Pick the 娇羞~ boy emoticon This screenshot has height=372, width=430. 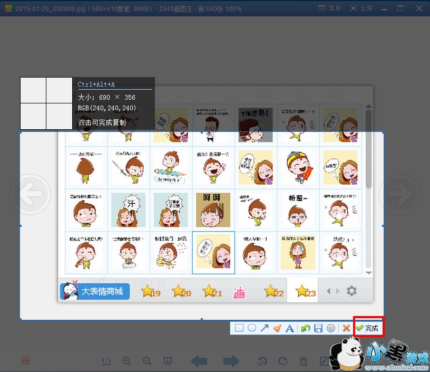(x=298, y=210)
